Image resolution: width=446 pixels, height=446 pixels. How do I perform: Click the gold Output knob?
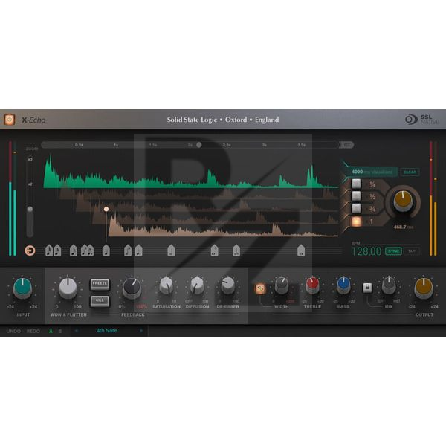pyautogui.click(x=424, y=288)
